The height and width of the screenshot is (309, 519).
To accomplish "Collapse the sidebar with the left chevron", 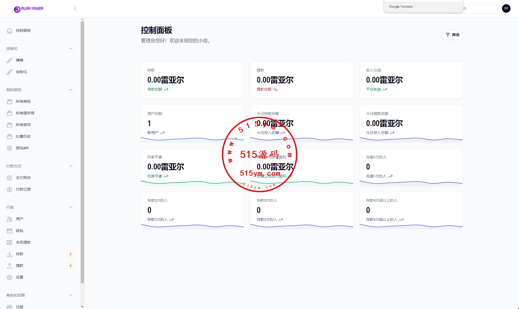I will (75, 8).
